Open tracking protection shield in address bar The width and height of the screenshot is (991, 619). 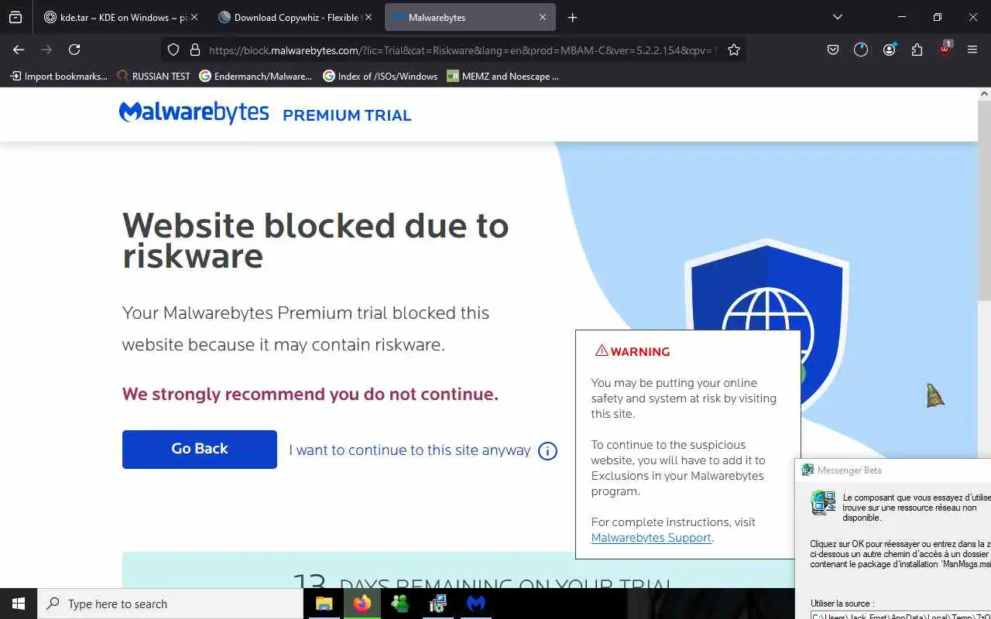pyautogui.click(x=173, y=50)
